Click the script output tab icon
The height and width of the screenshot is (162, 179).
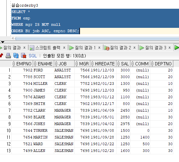tap(32, 48)
